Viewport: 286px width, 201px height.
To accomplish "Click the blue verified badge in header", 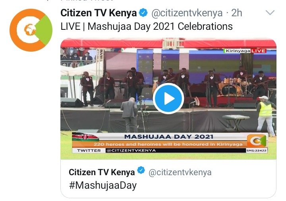I will (143, 13).
